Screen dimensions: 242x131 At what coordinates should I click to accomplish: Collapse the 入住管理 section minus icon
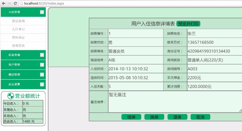(42, 12)
